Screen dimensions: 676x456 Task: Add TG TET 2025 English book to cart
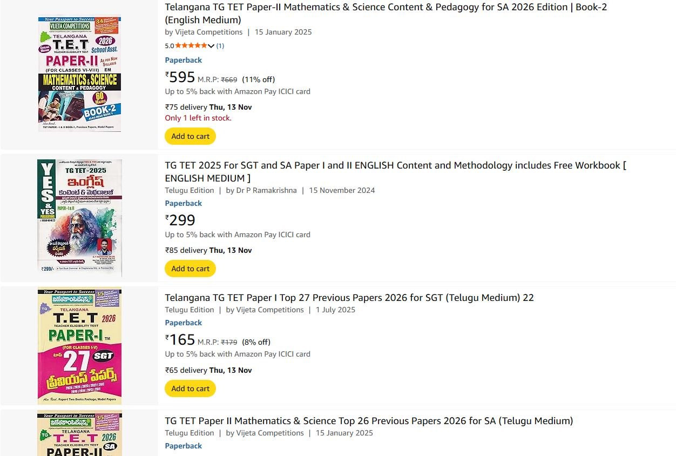tap(190, 269)
